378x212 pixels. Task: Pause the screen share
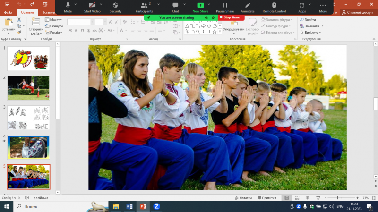tap(225, 8)
